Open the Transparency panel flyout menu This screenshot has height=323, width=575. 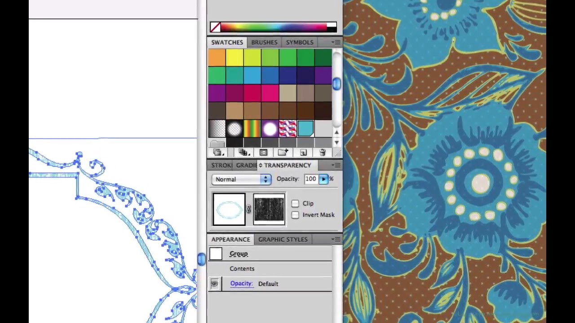[x=336, y=165]
